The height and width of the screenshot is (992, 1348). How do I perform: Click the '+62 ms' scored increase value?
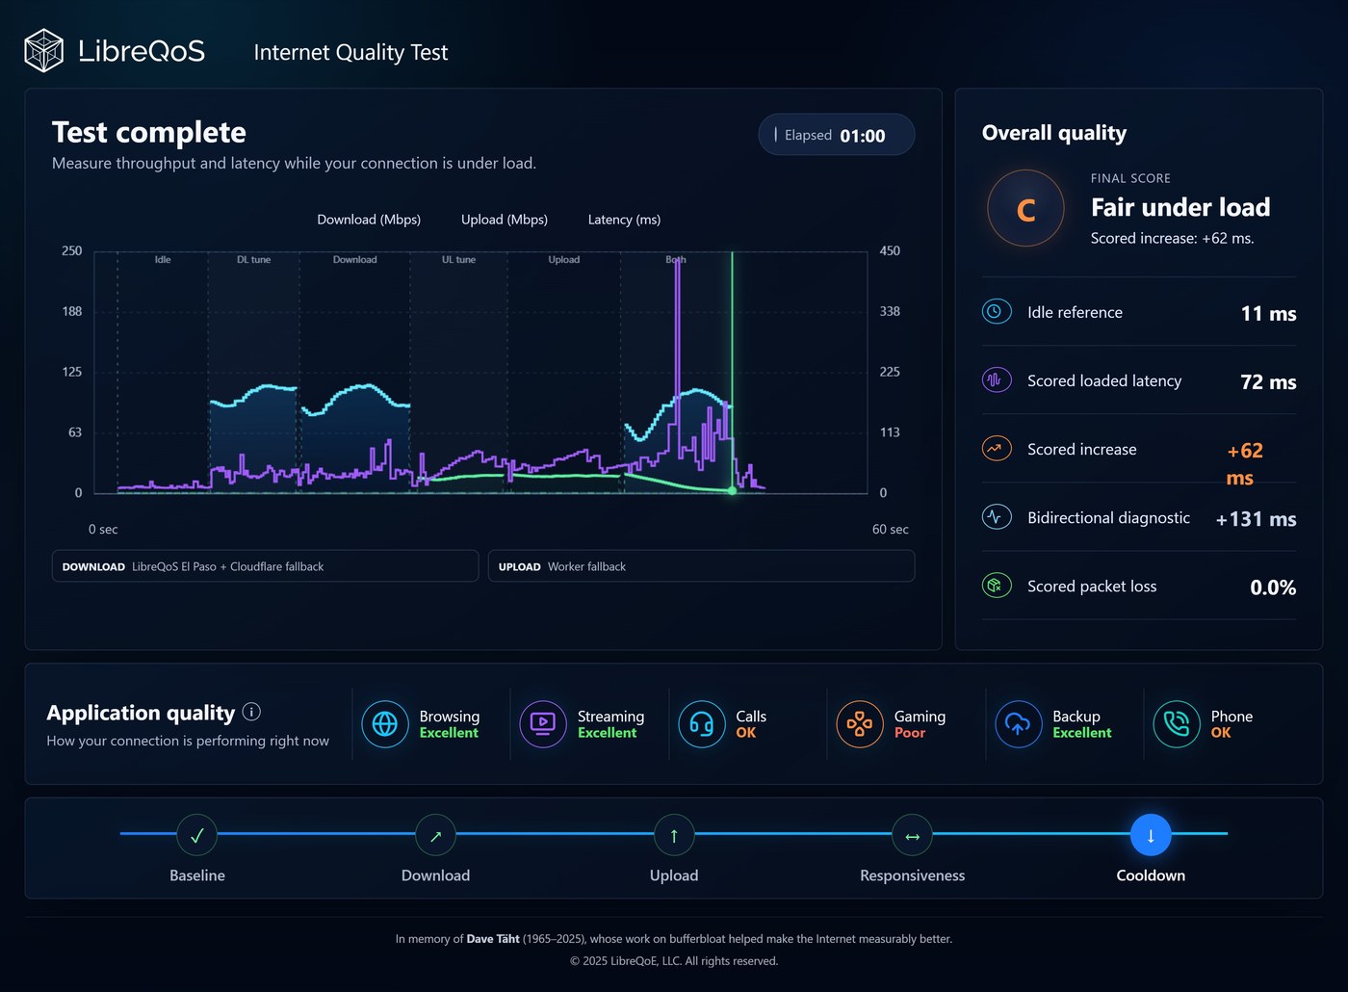click(x=1244, y=464)
